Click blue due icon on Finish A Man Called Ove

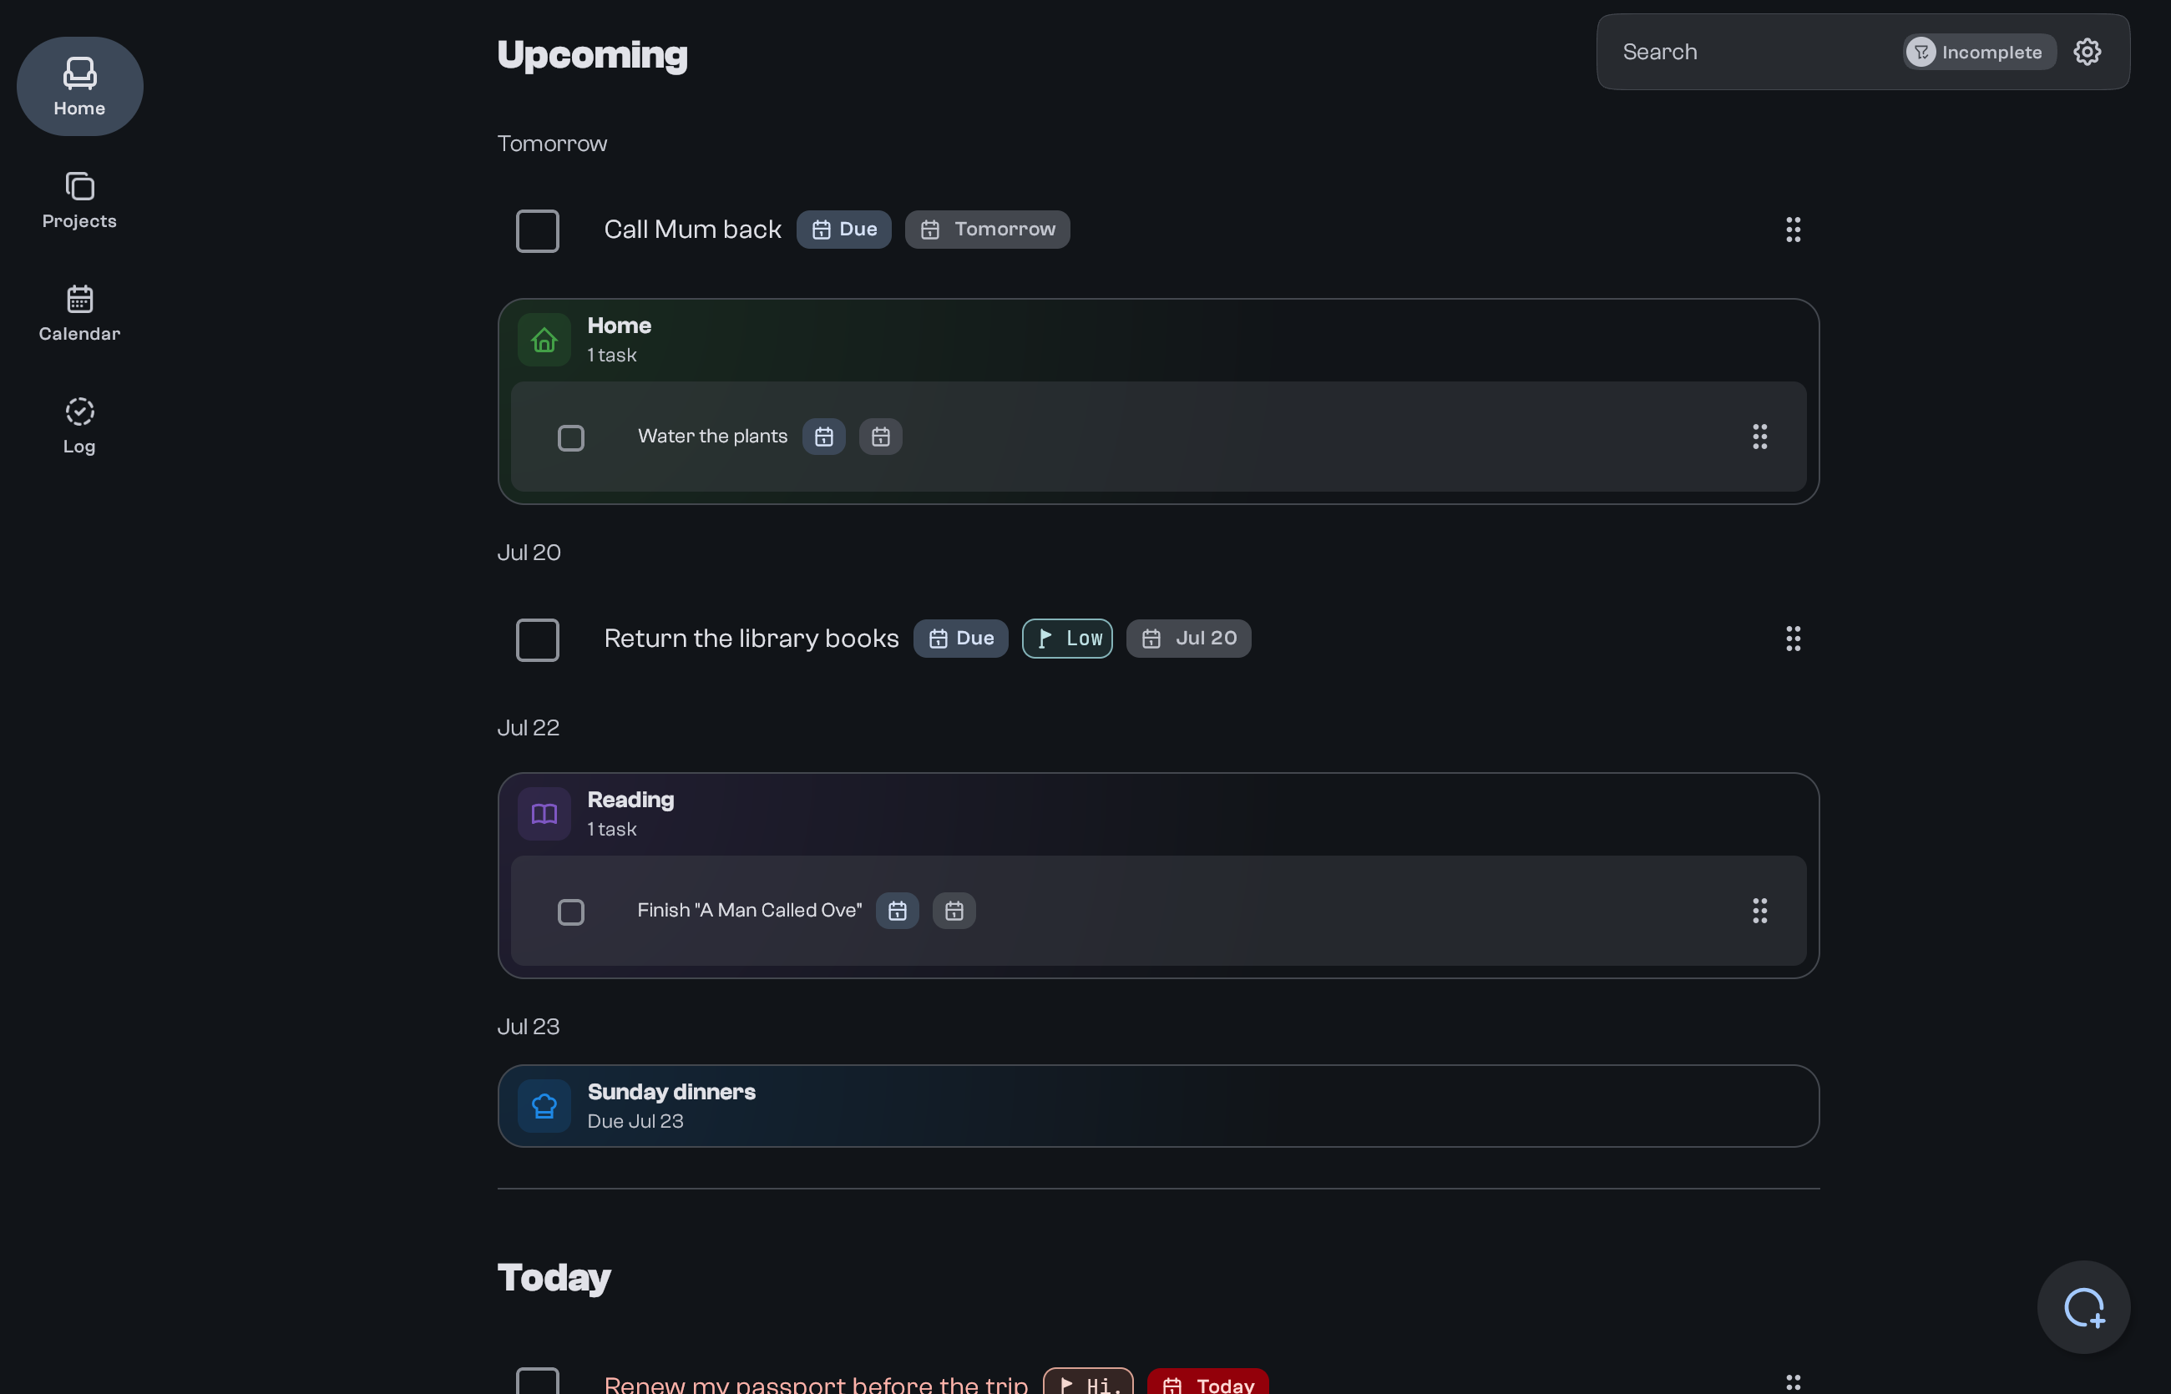point(897,911)
